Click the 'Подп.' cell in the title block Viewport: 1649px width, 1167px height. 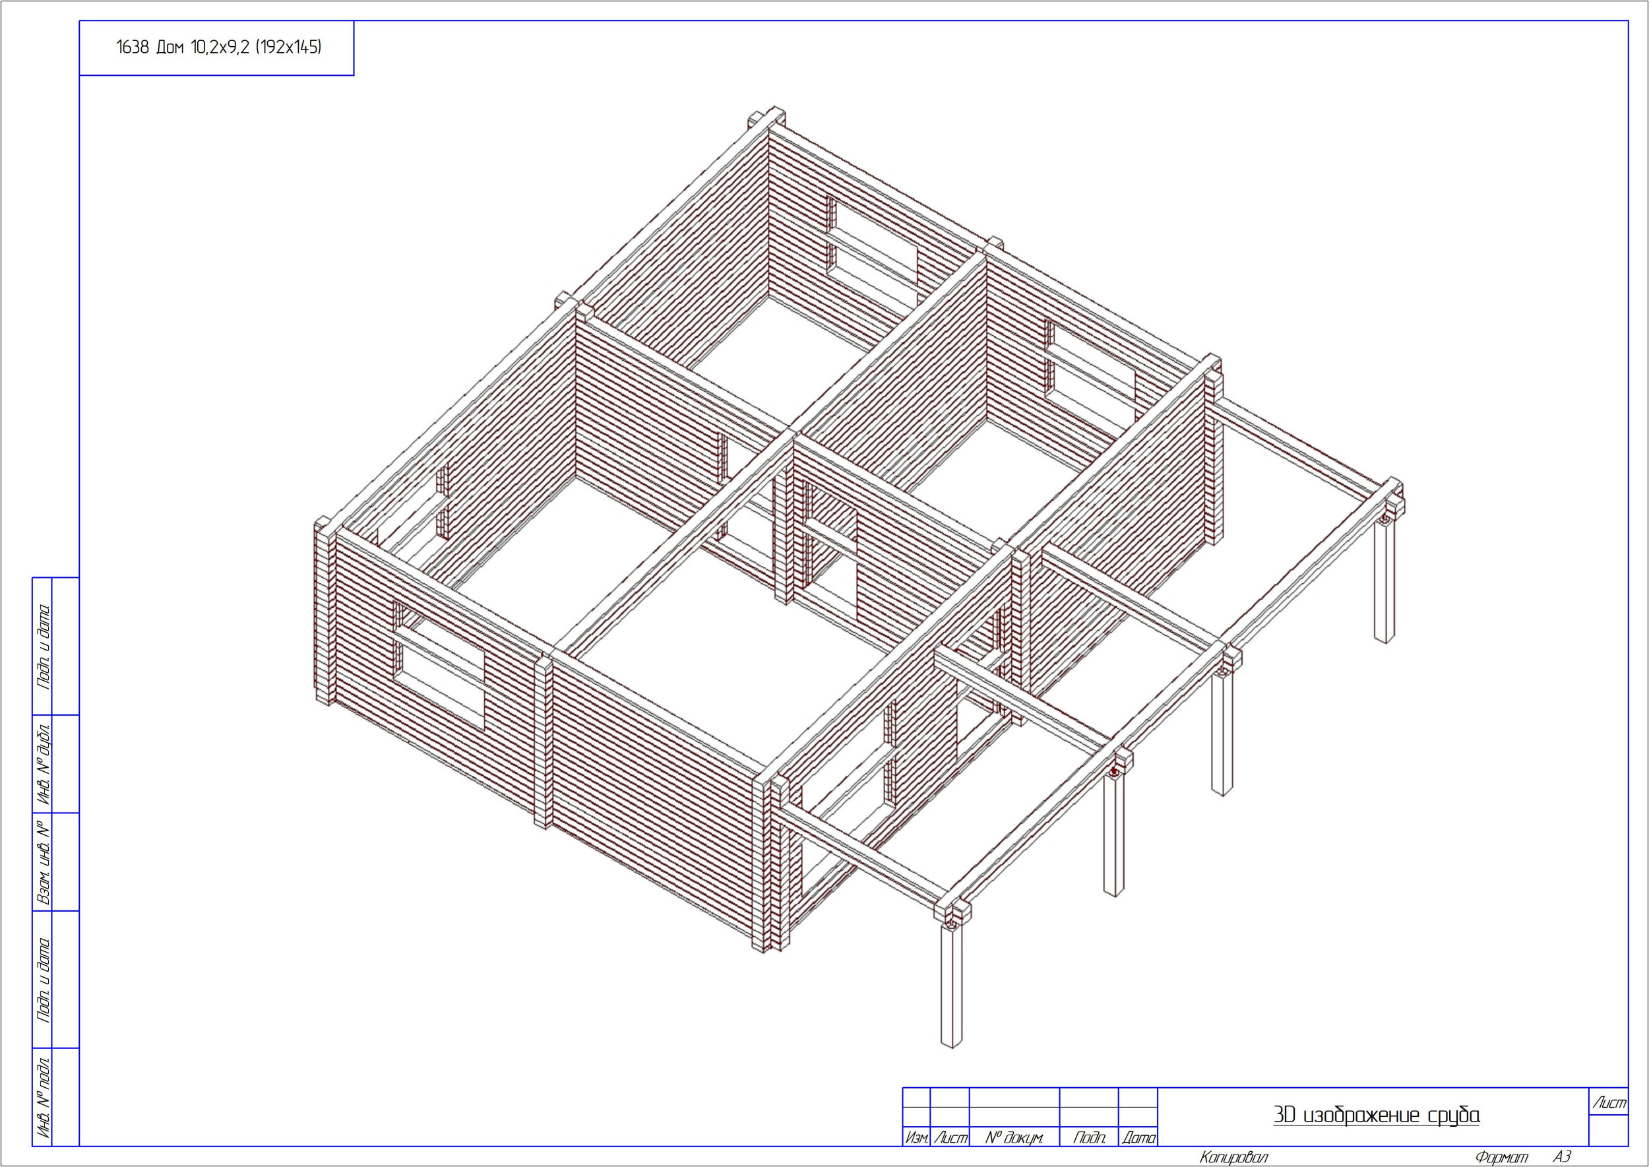tap(1088, 1137)
